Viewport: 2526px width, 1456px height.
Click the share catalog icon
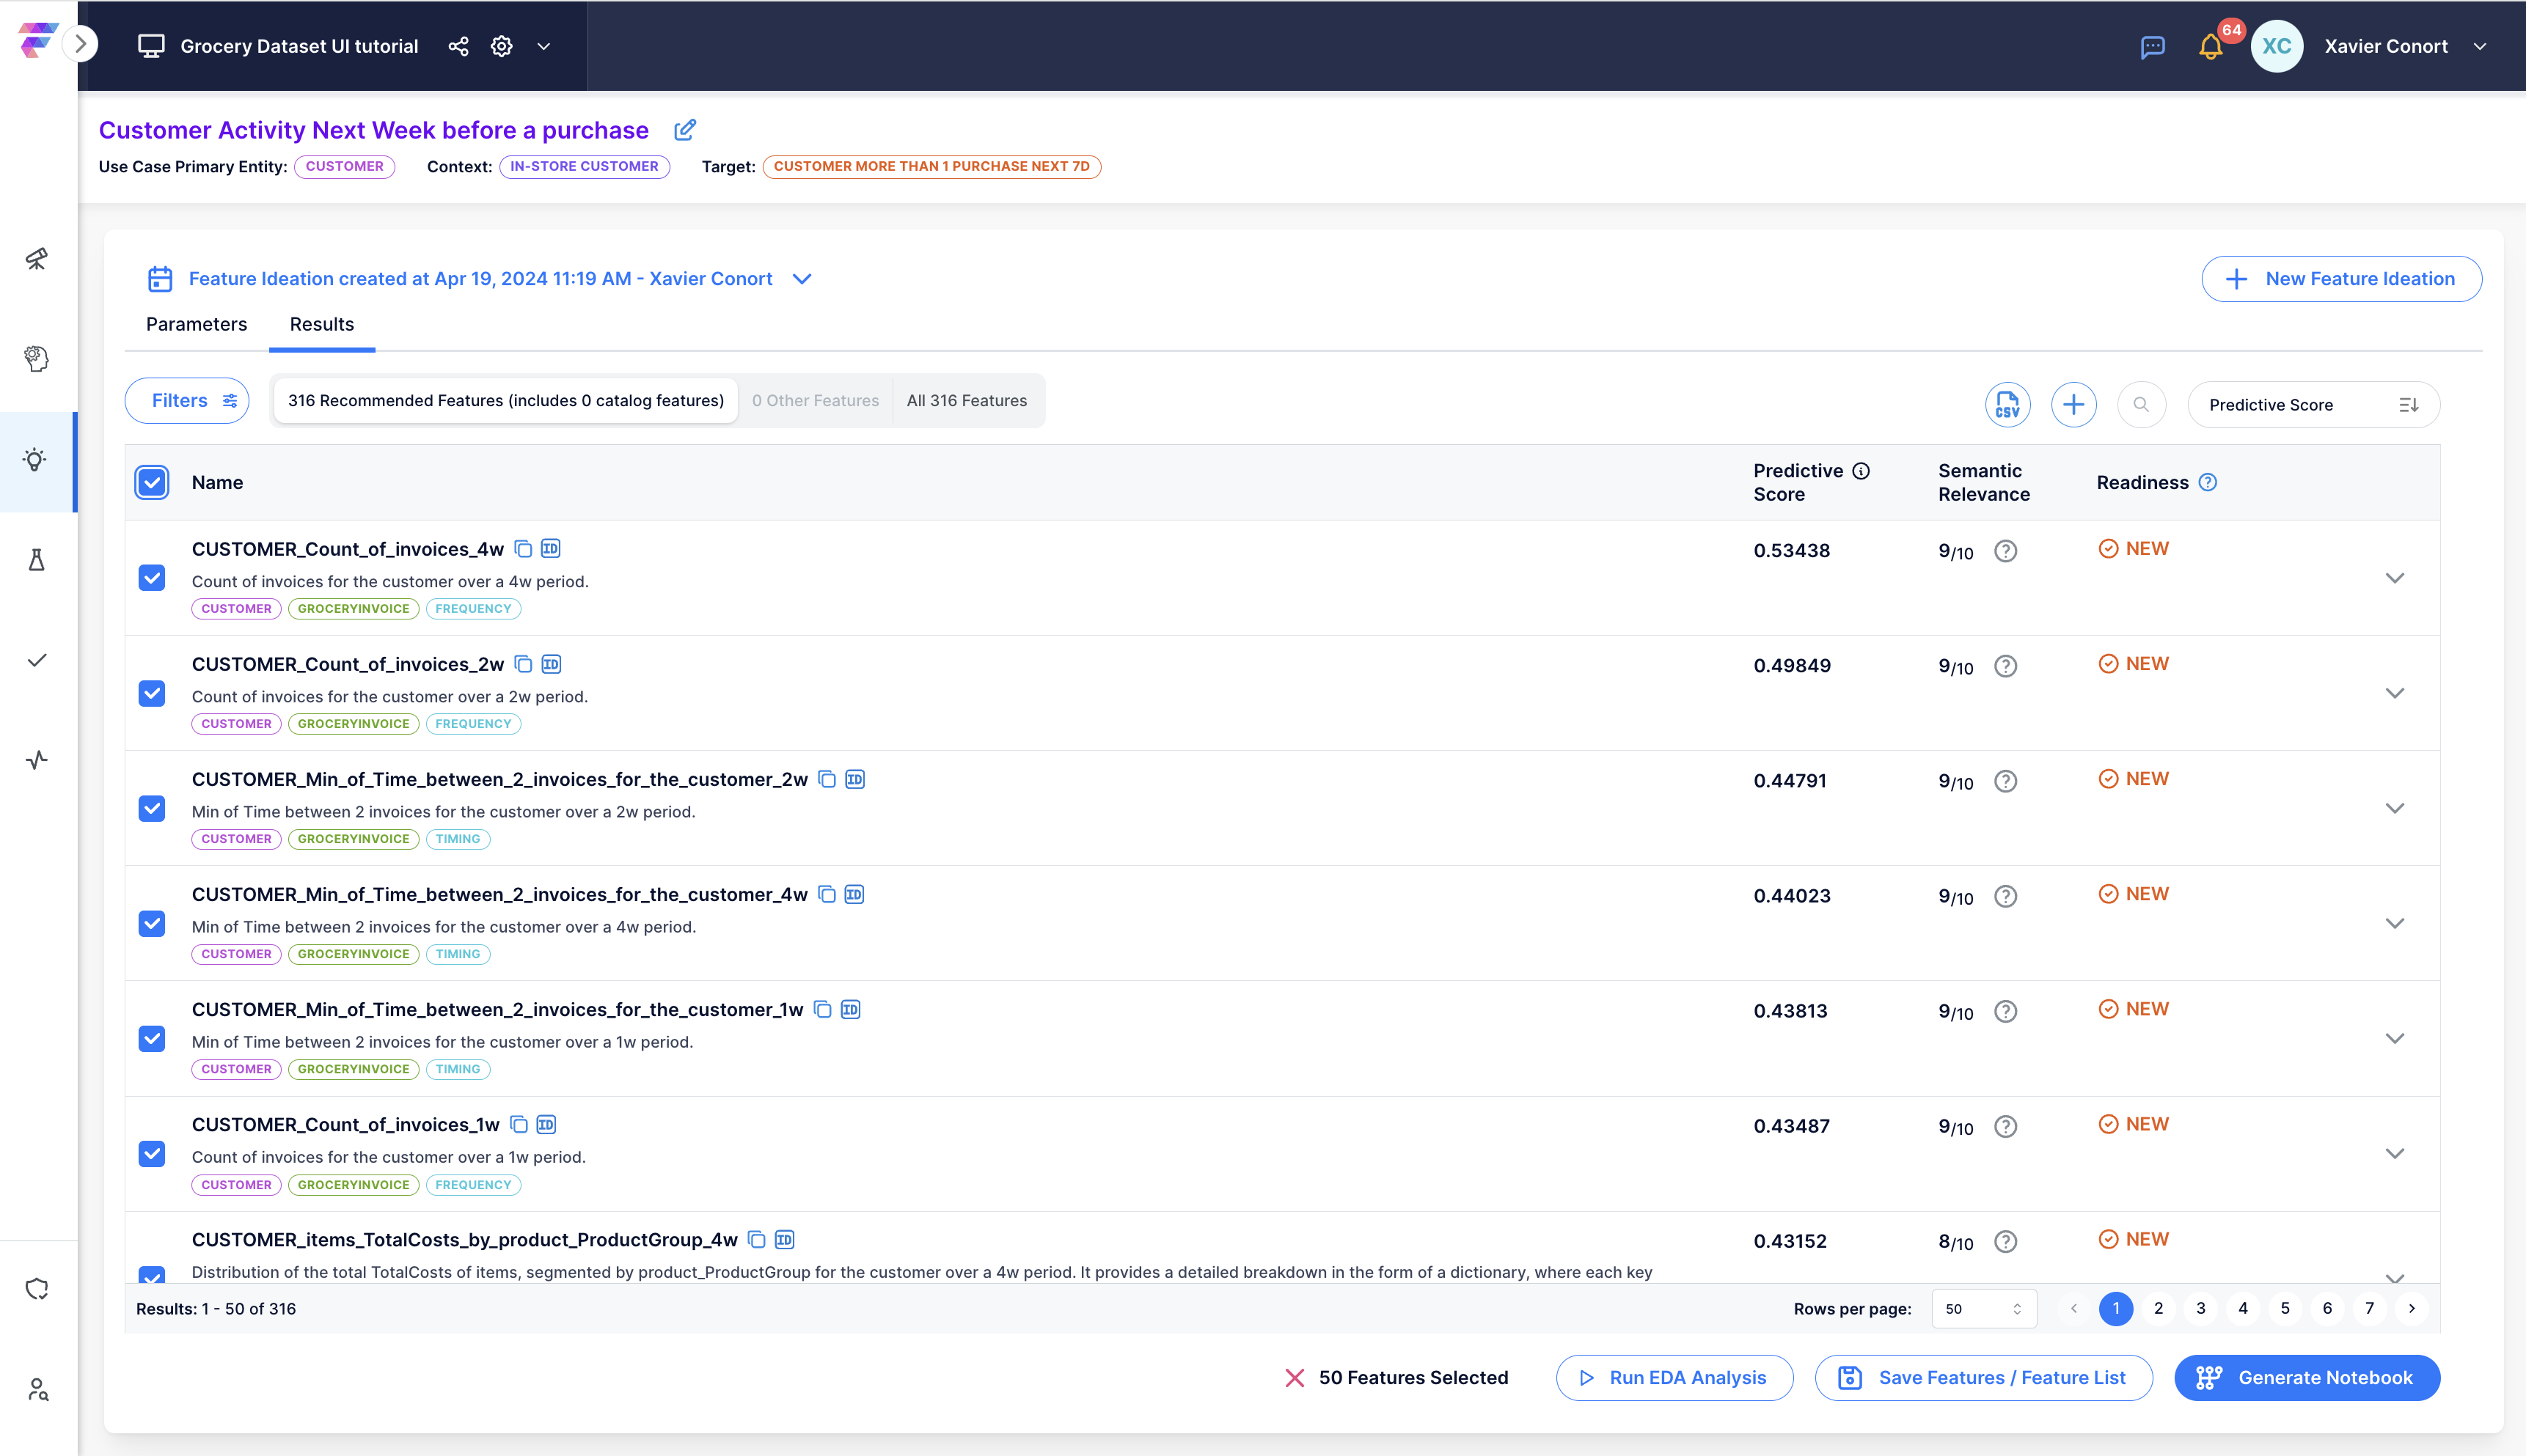coord(458,46)
